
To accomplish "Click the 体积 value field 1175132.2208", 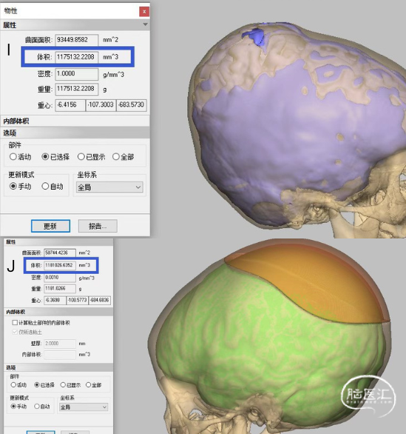I will [x=77, y=57].
